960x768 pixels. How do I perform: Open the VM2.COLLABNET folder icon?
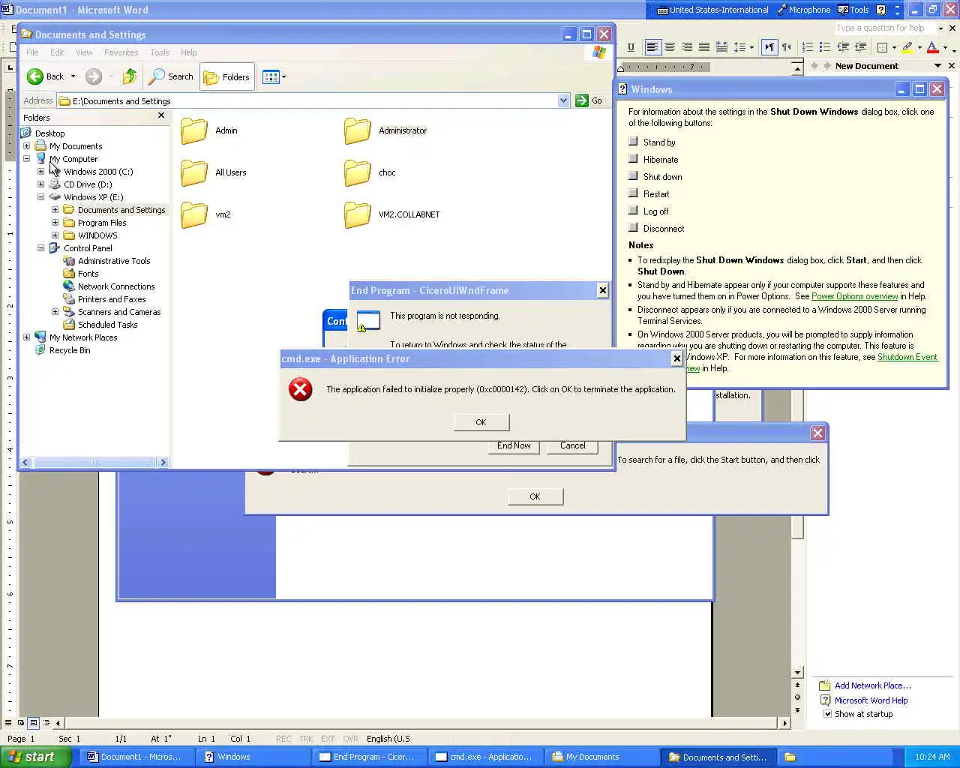[x=357, y=214]
